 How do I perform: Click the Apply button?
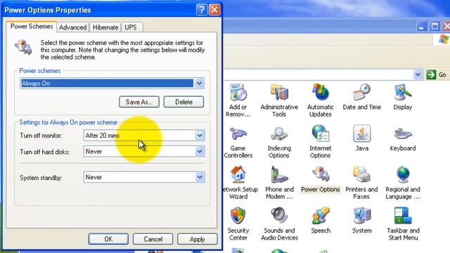point(197,239)
